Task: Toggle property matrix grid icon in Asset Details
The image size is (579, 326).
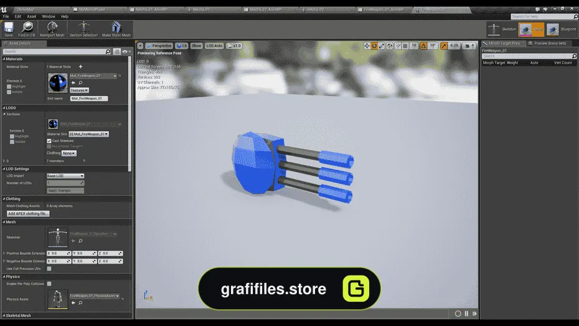Action: click(x=116, y=52)
